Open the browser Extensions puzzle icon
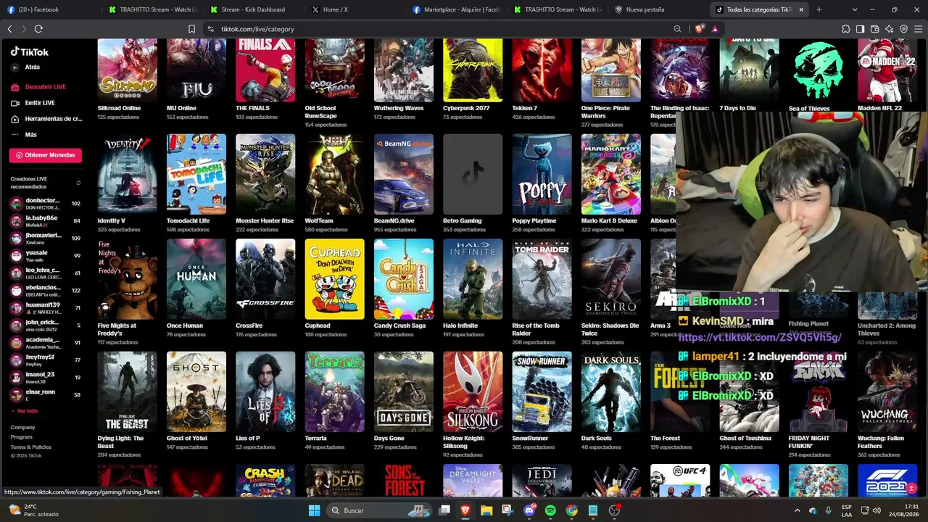The image size is (928, 522). click(846, 29)
